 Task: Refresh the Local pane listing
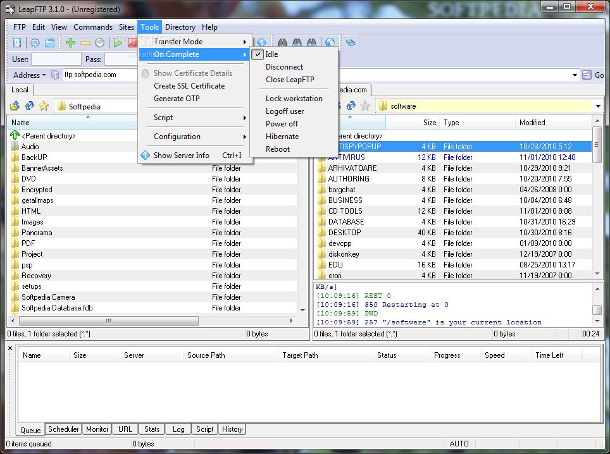pyautogui.click(x=29, y=106)
